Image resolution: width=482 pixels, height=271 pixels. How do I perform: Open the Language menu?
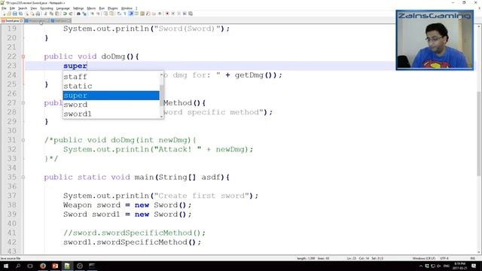point(63,8)
